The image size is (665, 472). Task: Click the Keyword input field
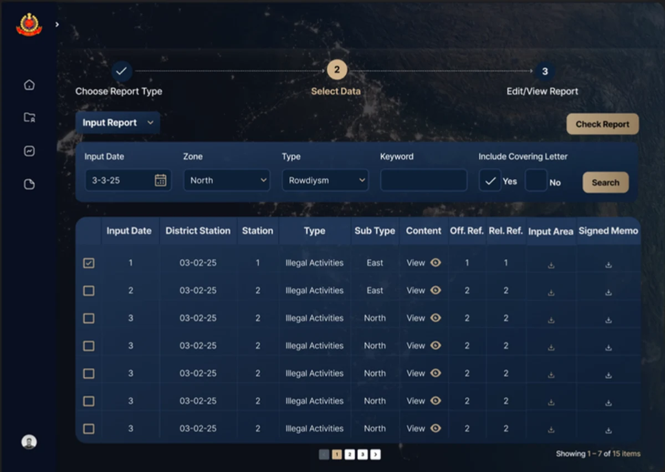(x=423, y=180)
